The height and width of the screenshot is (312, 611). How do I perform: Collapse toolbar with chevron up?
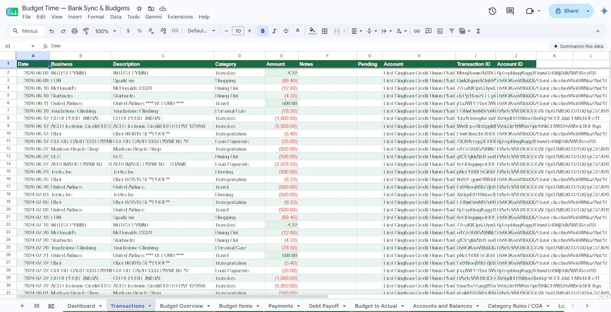tap(598, 31)
